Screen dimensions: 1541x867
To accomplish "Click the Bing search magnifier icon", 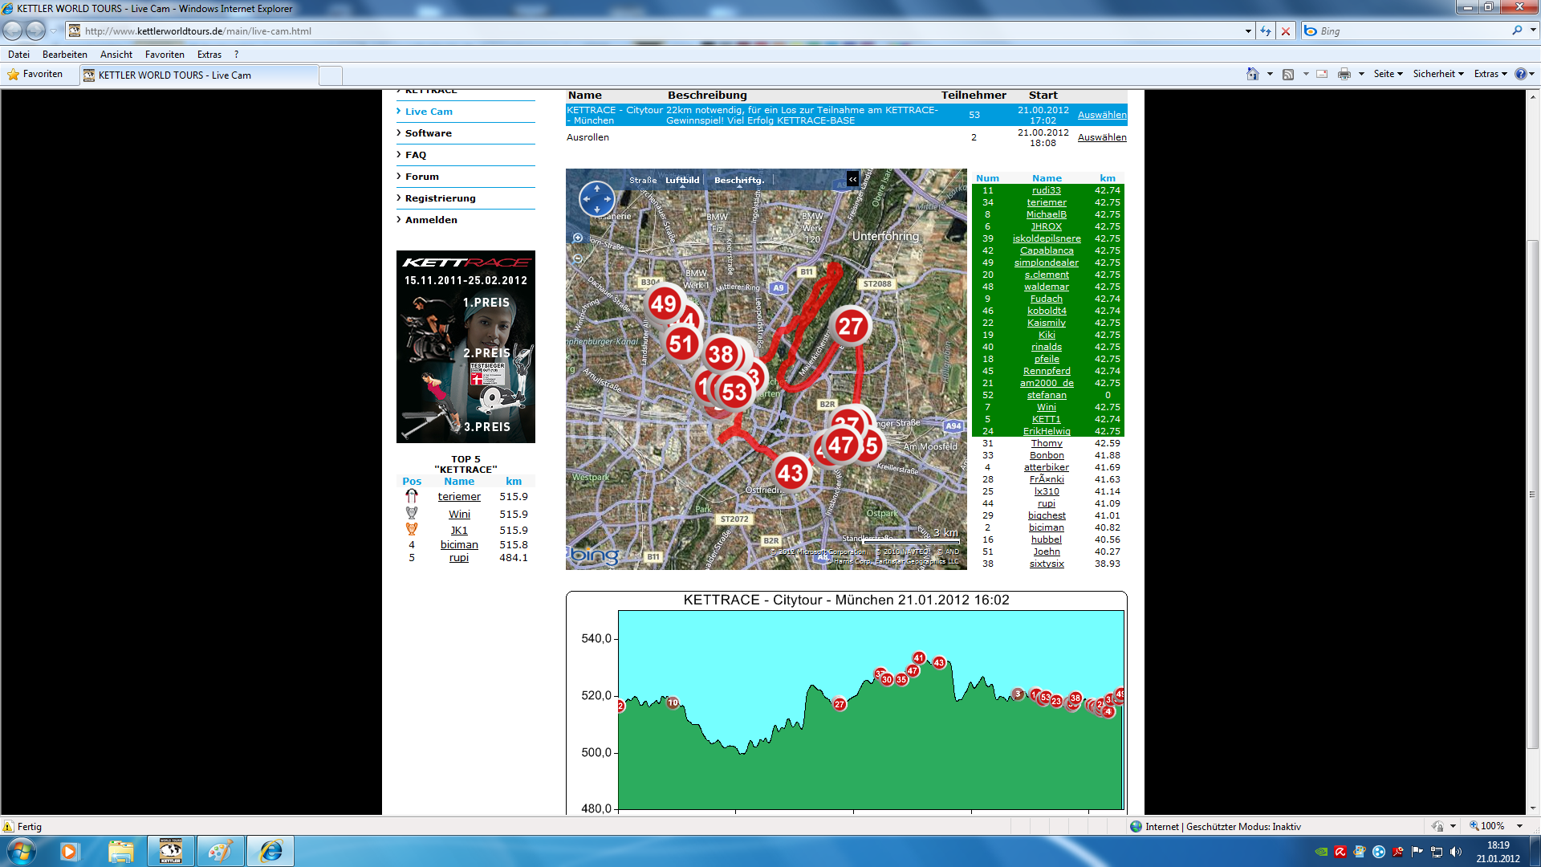I will point(1517,31).
